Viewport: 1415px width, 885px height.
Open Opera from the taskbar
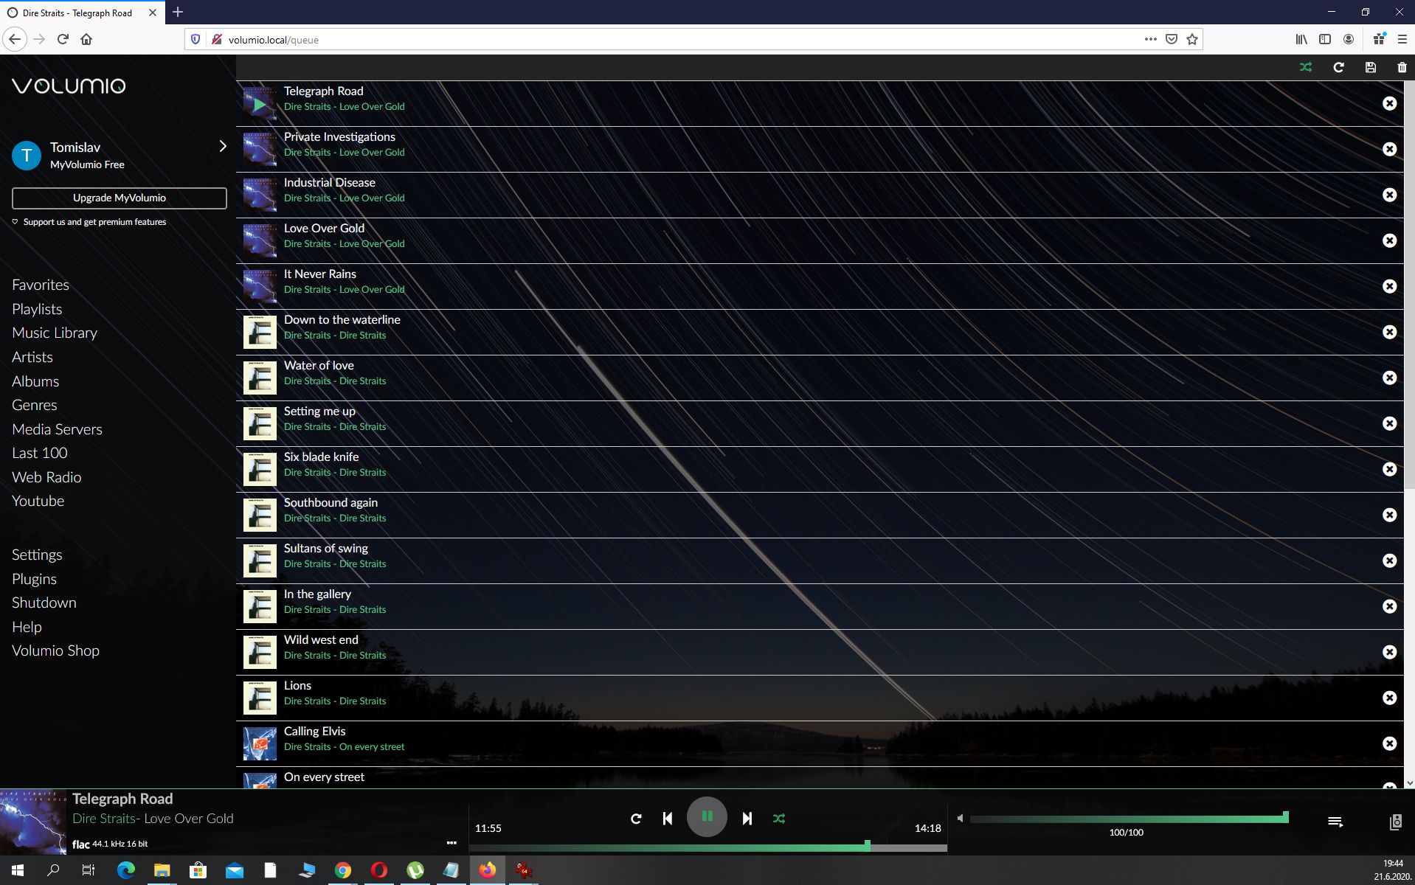pyautogui.click(x=379, y=870)
